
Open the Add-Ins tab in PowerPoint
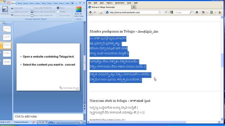click(x=67, y=3)
